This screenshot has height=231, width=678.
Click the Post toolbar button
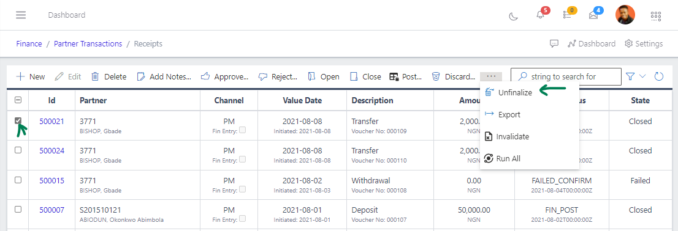(406, 77)
